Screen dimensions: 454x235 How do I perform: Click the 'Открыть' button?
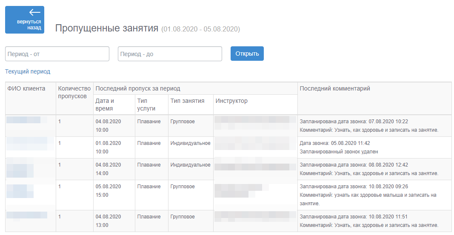coord(247,54)
